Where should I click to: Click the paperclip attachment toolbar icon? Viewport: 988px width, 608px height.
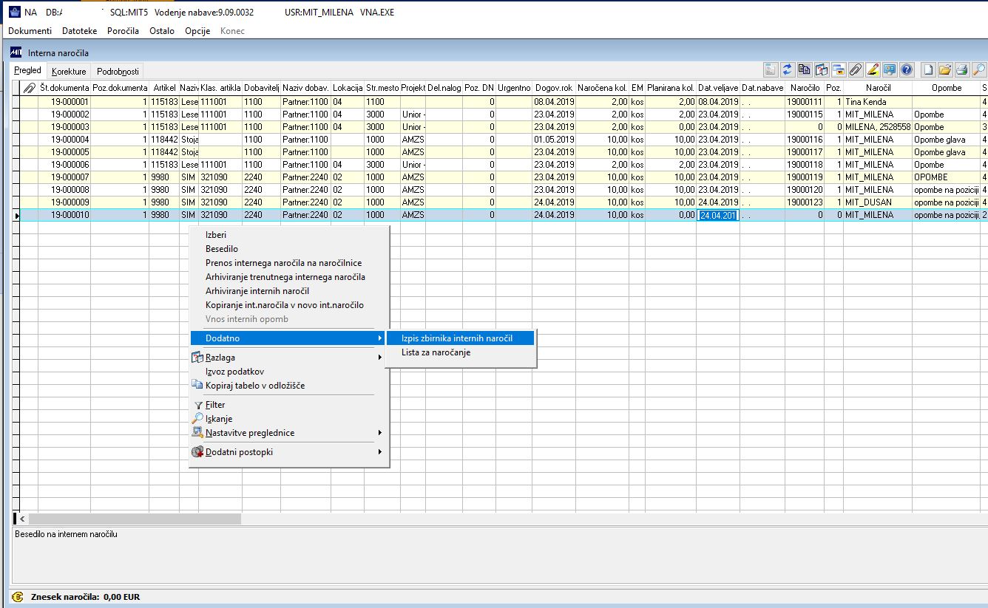tap(855, 70)
